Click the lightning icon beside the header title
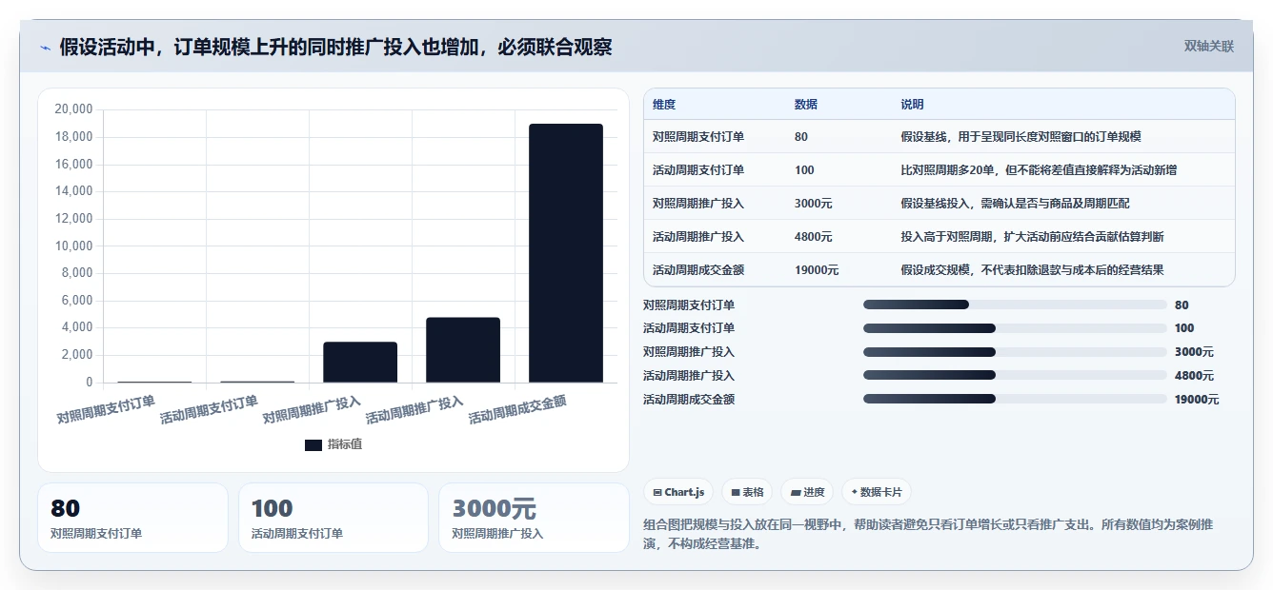Screen dimensions: 1273x590 pyautogui.click(x=46, y=48)
